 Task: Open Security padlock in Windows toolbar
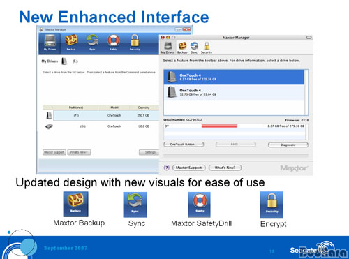point(135,43)
